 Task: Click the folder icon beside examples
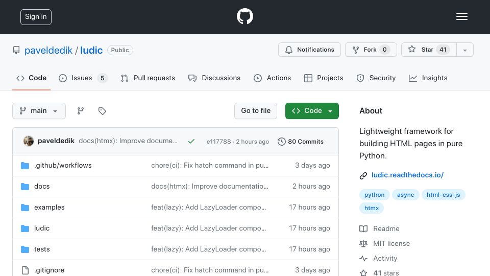click(25, 208)
